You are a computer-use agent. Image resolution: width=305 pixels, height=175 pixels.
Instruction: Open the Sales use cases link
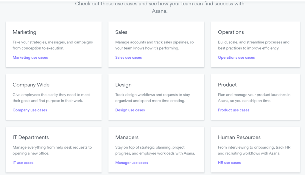(x=128, y=58)
